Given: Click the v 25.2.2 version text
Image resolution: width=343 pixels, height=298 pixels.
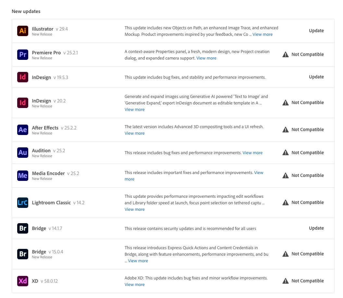Looking at the screenshot, I should point(68,128).
